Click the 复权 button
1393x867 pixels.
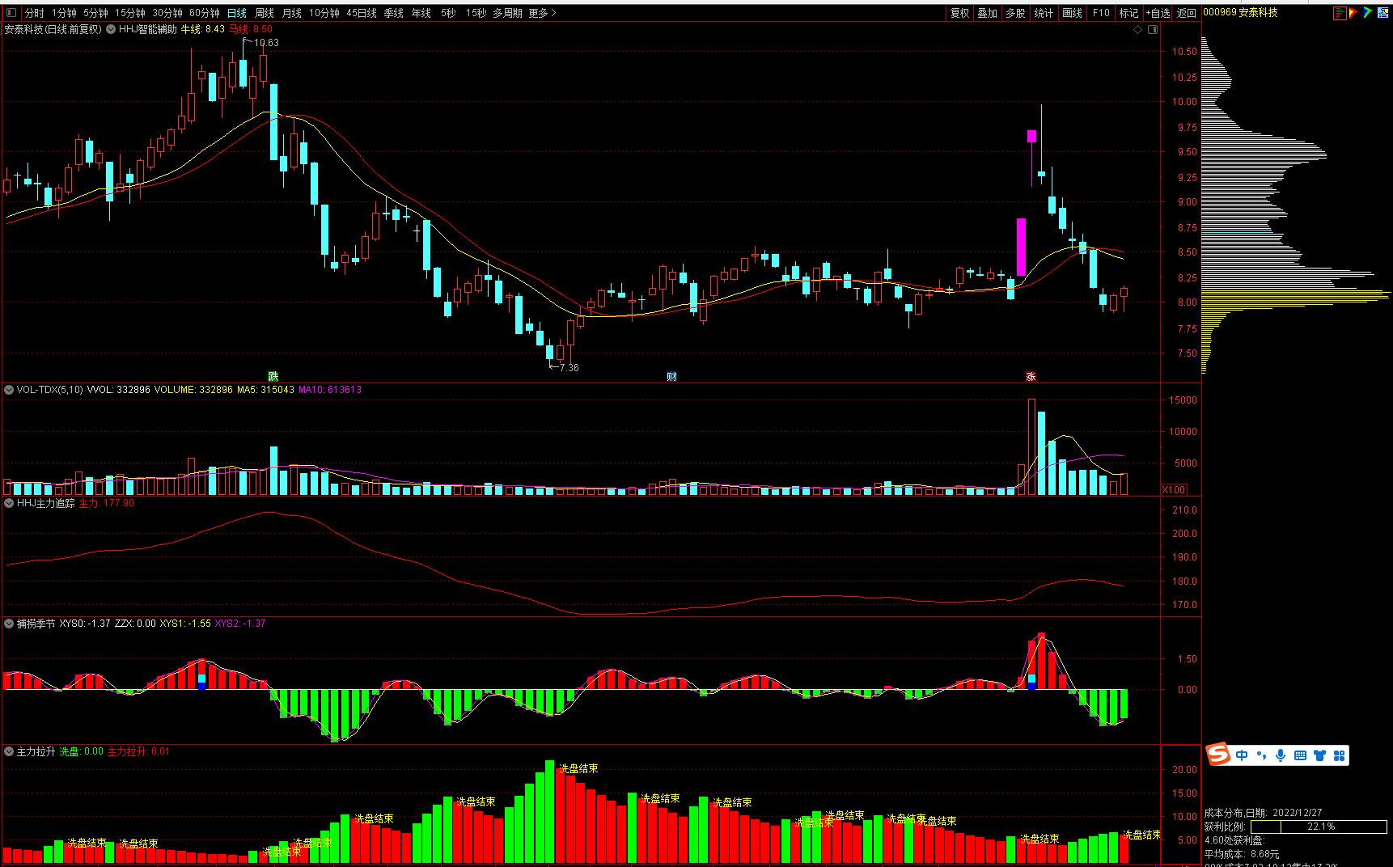point(960,13)
